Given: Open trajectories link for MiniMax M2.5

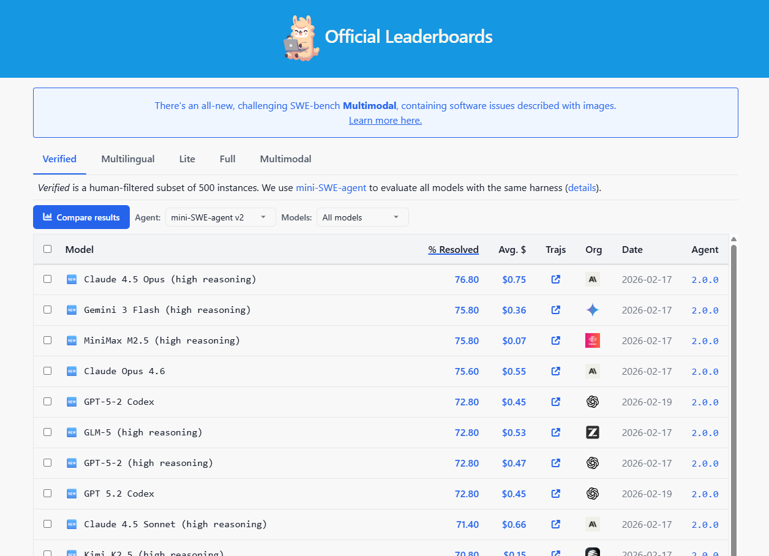Looking at the screenshot, I should point(556,340).
